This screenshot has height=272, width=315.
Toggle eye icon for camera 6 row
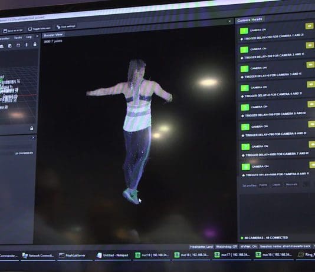tap(312, 124)
